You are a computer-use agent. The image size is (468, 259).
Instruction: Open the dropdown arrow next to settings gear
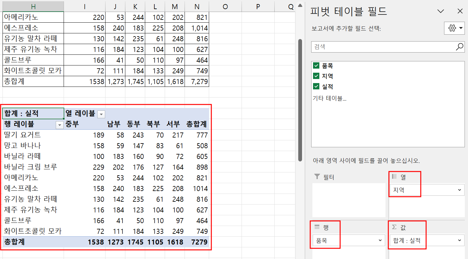point(461,28)
